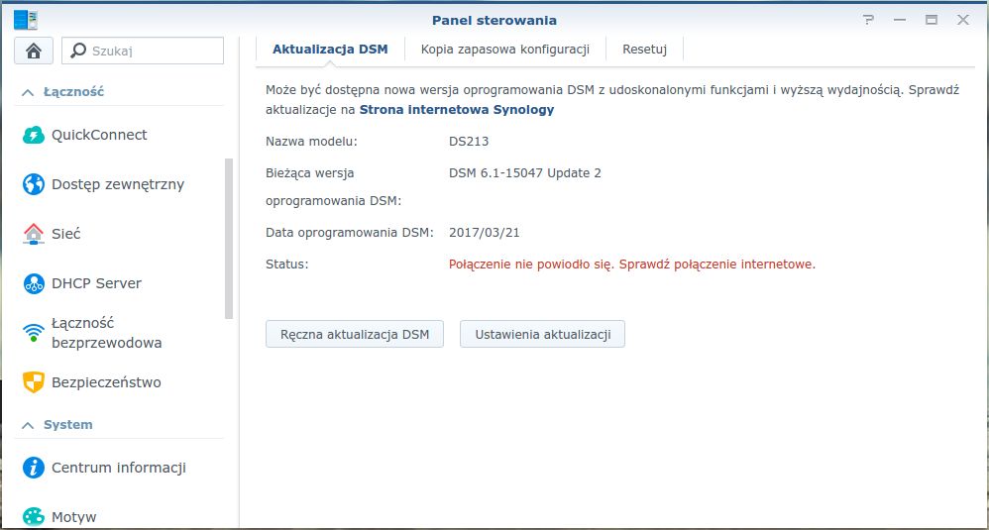The width and height of the screenshot is (989, 530).
Task: Collapse the System section
Action: point(28,425)
